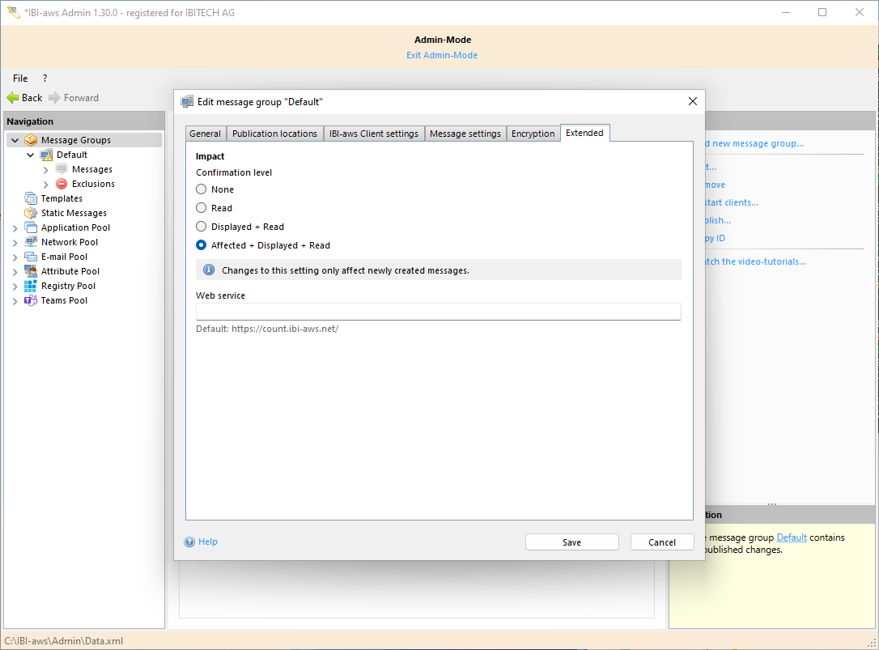
Task: Open the Publication locations tab
Action: coord(274,134)
